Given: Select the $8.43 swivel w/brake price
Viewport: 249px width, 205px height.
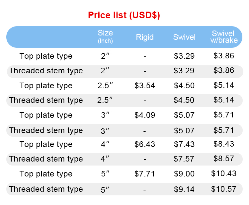Looking at the screenshot, I should tap(224, 144).
